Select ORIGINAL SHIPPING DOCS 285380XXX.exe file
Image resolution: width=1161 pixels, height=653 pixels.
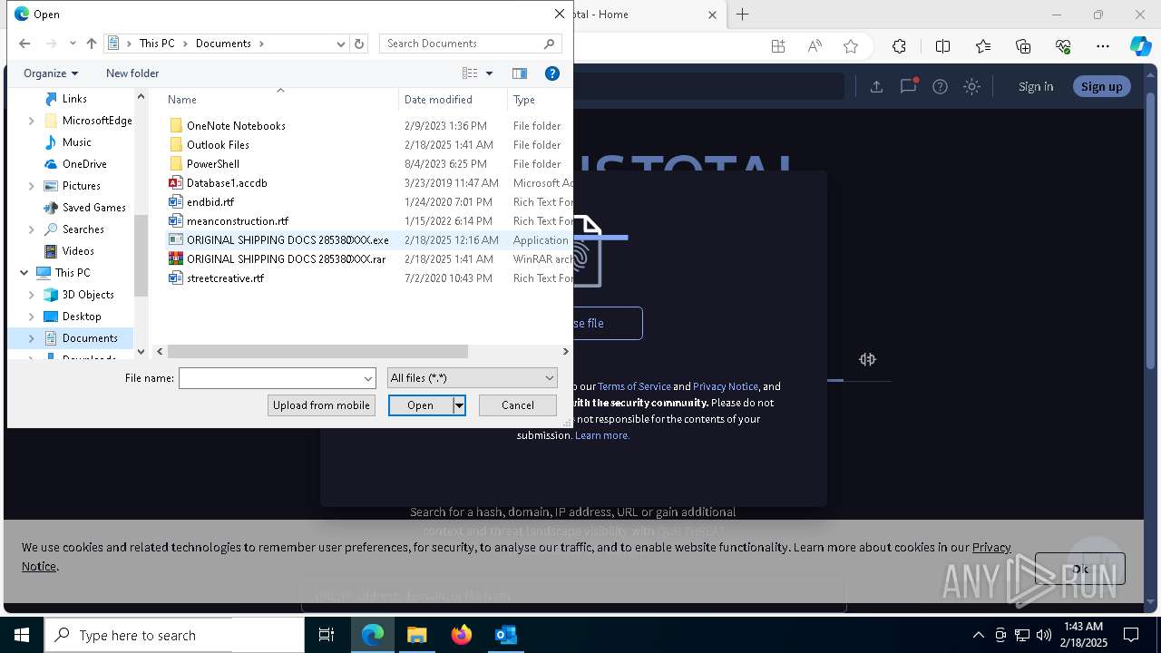(288, 240)
